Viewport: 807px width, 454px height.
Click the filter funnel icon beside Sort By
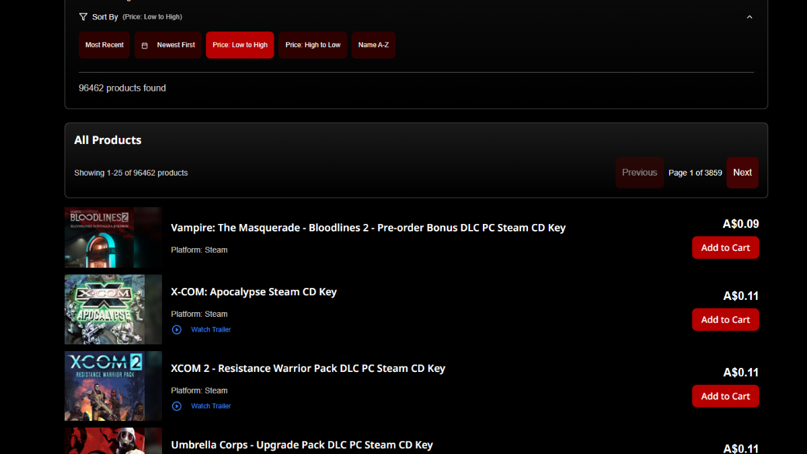83,17
